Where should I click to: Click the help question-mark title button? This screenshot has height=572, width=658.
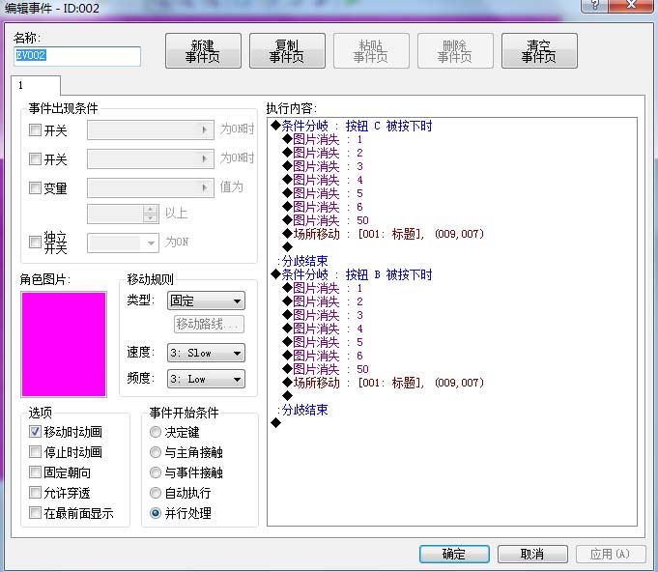[594, 5]
